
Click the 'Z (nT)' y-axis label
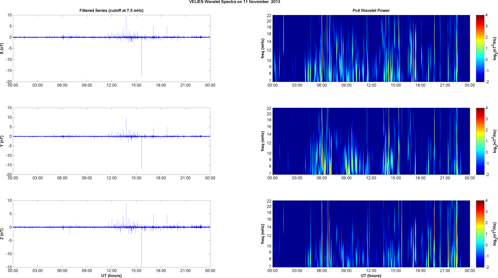pos(2,234)
